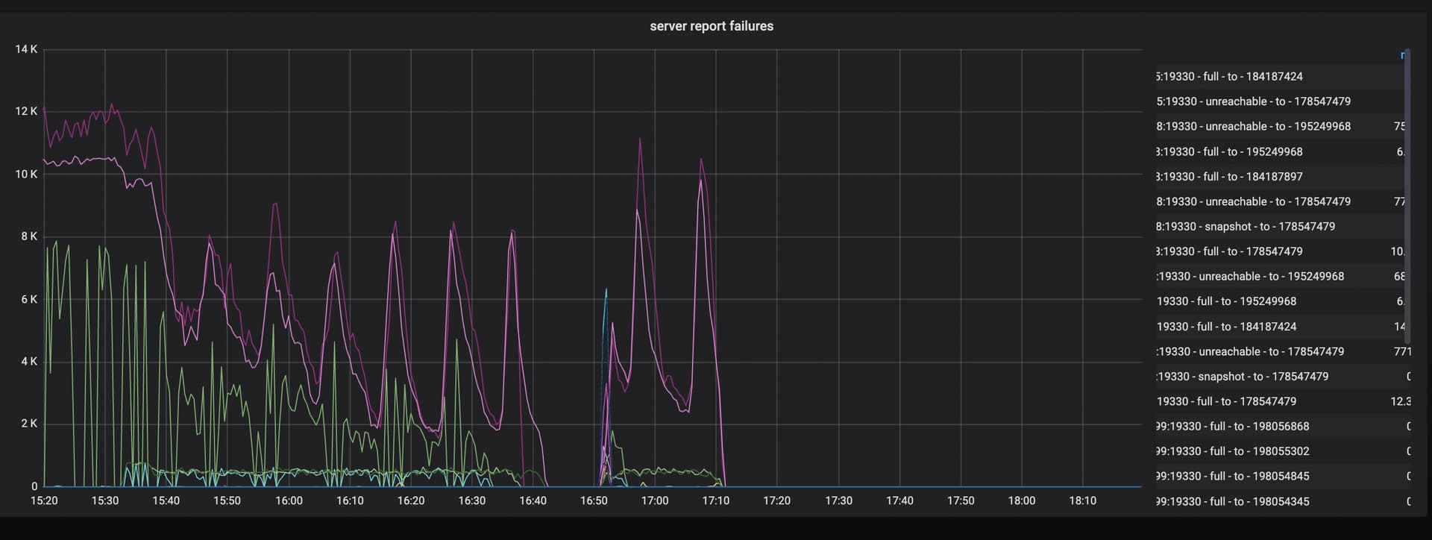The width and height of the screenshot is (1432, 540).
Task: Toggle legend series '8:19330 - unreachable - to - 195249968'
Action: [x=1253, y=127]
